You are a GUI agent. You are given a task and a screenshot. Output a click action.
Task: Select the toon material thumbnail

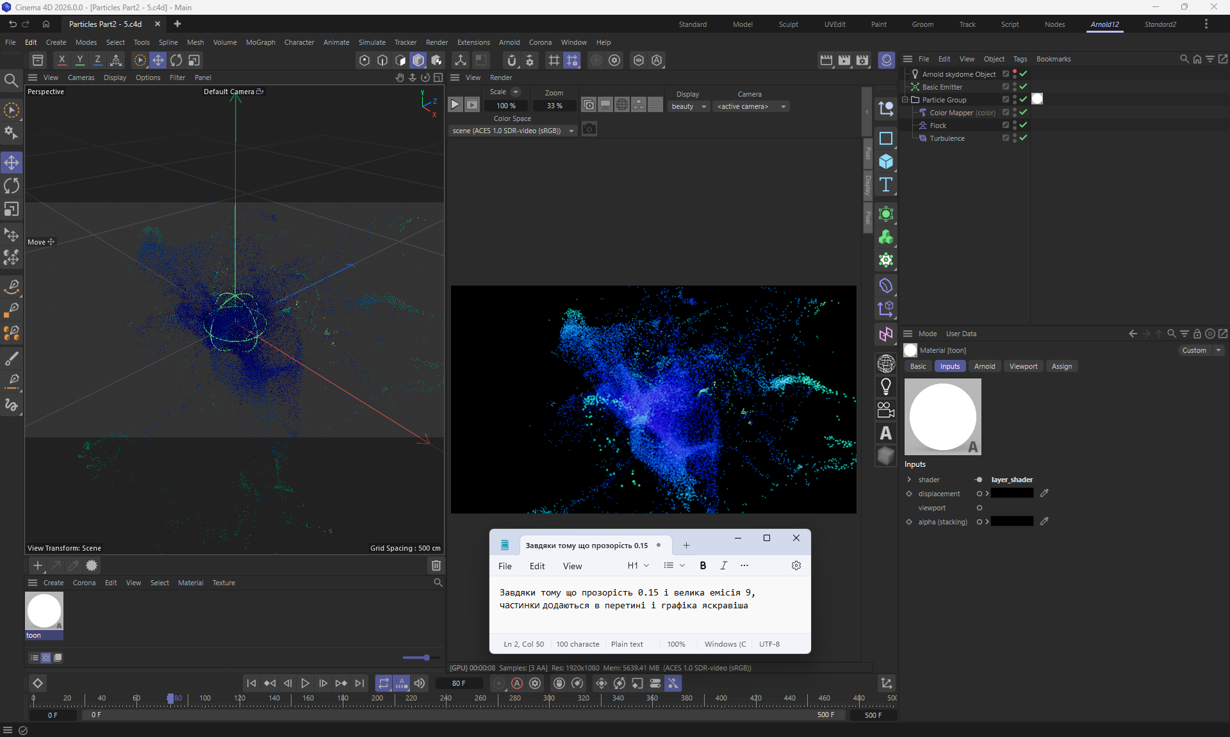44,611
